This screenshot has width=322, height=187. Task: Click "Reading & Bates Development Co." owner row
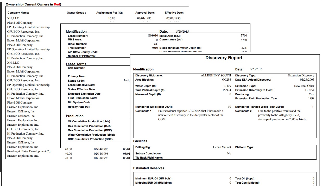click(x=29, y=151)
